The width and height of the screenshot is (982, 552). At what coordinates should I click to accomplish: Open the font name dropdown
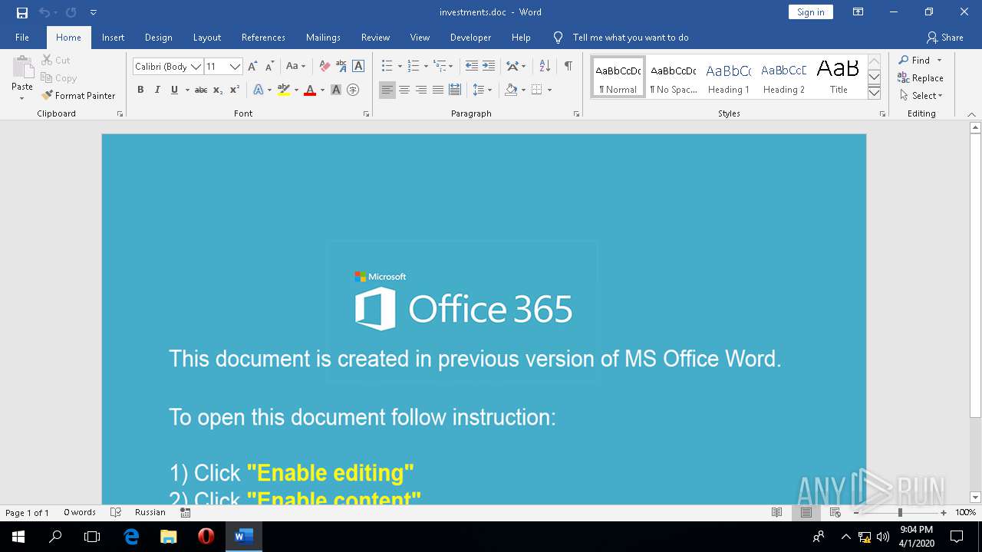[x=196, y=67]
